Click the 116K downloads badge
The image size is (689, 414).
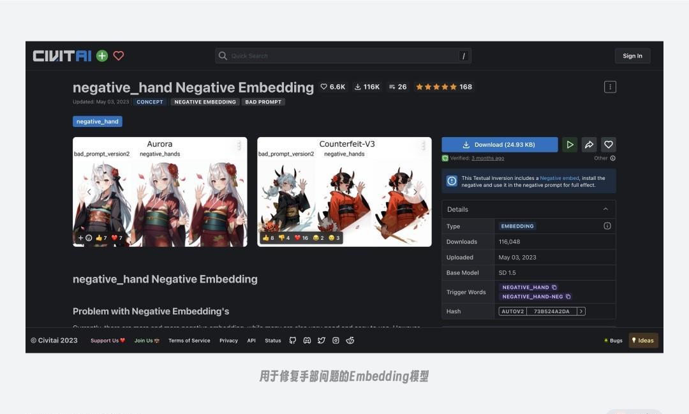coord(367,87)
